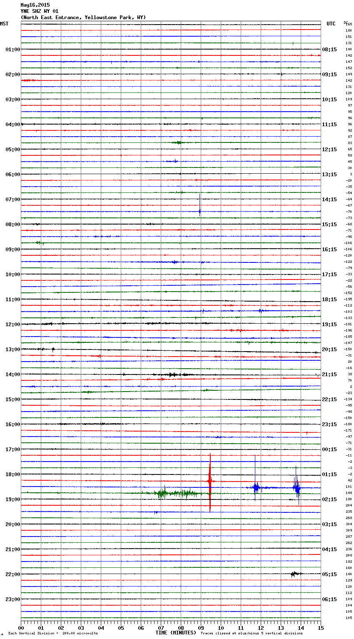Click the 06:15 UTC time label
The image size is (354, 639).
[329, 599]
